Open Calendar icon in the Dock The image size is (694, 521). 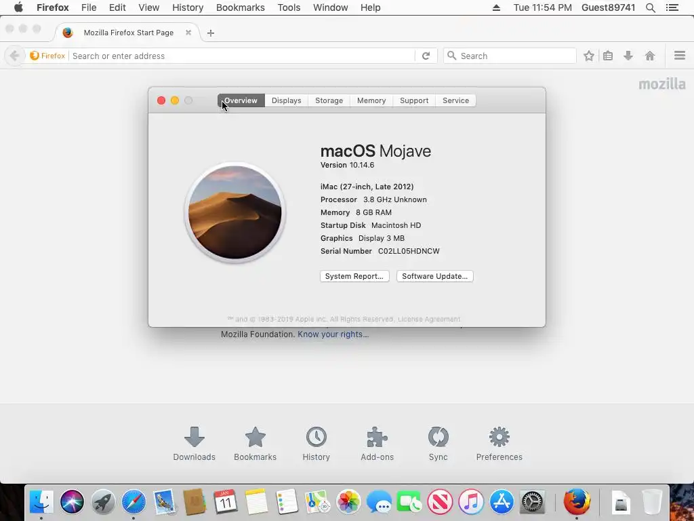coord(226,502)
